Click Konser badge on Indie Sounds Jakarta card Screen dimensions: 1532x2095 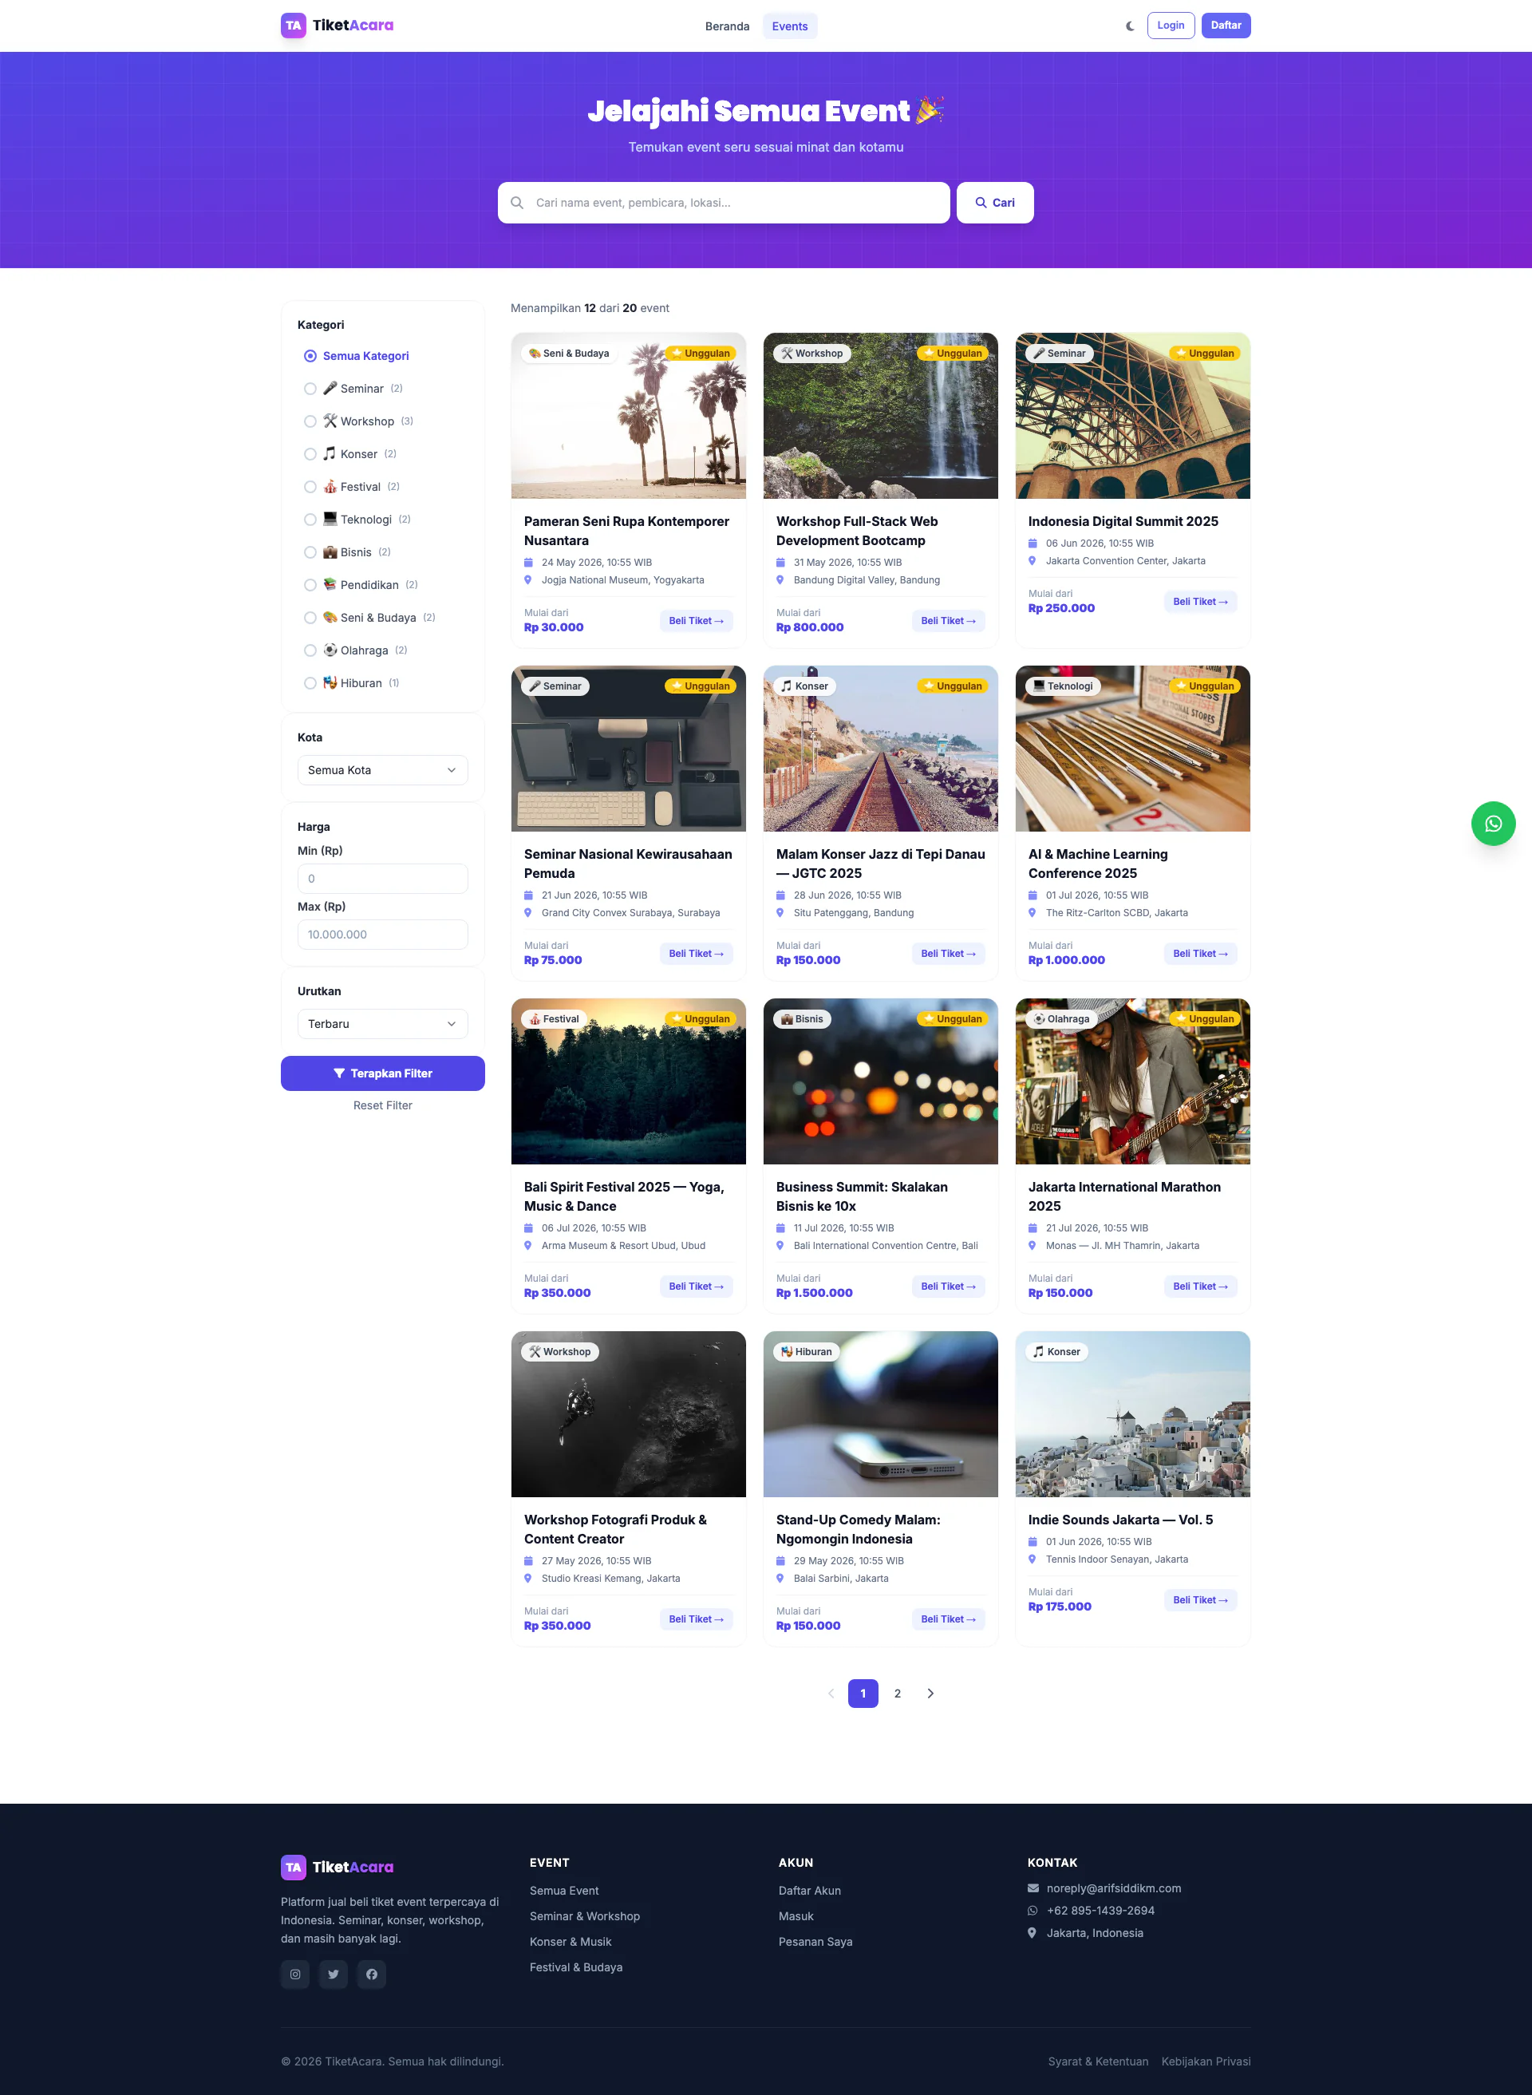point(1057,1351)
